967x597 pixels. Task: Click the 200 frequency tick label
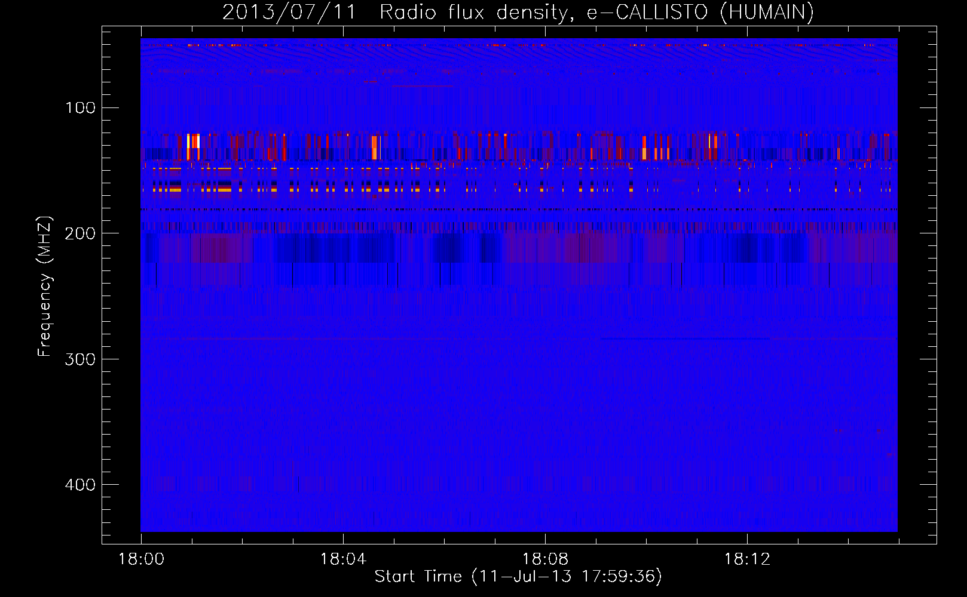81,233
